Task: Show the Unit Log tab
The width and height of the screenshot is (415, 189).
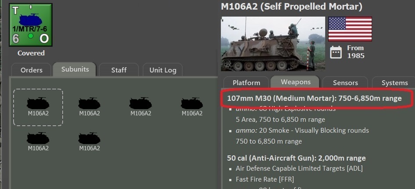Action: pos(163,70)
